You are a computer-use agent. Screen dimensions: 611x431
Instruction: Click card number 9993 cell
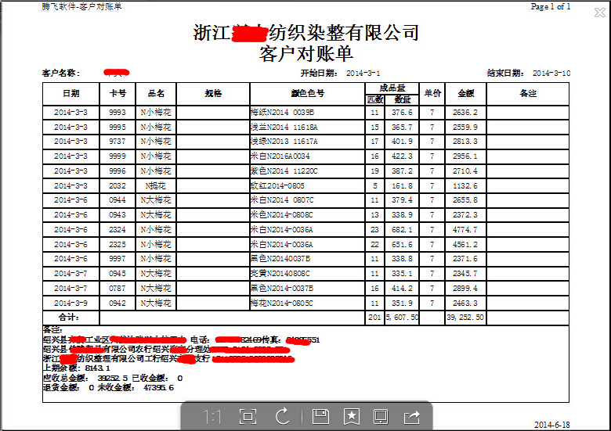point(117,113)
